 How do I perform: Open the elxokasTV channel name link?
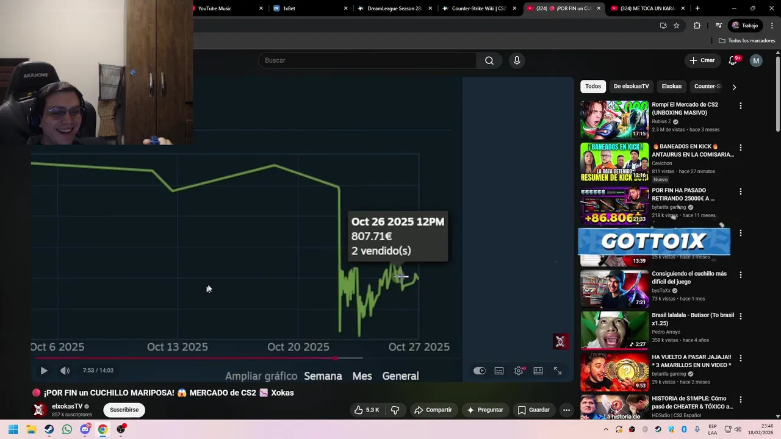[x=67, y=407]
